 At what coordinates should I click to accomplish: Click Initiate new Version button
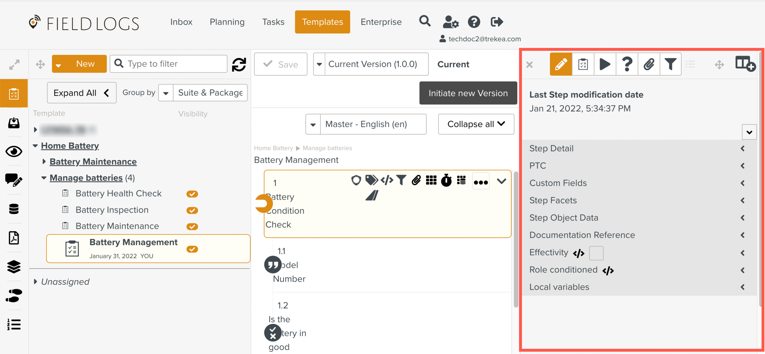[468, 93]
